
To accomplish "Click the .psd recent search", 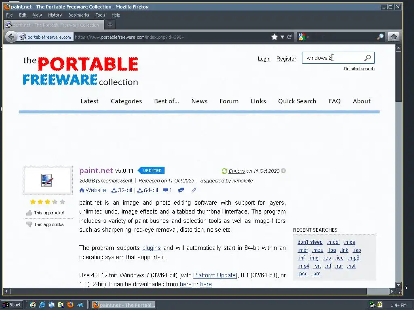I will coord(302,274).
